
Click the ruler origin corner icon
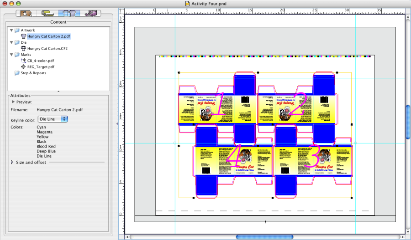[x=121, y=11]
